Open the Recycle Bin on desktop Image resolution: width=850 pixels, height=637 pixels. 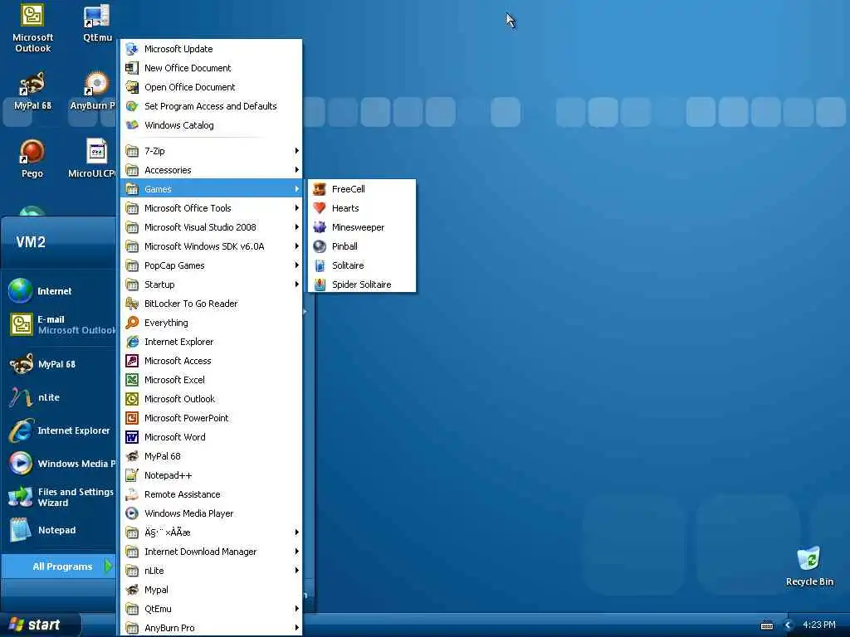click(809, 566)
